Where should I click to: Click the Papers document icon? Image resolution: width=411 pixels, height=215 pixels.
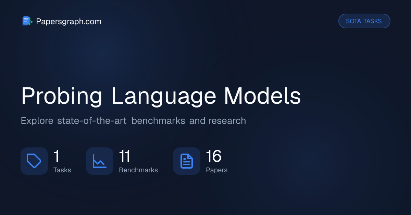(x=187, y=161)
